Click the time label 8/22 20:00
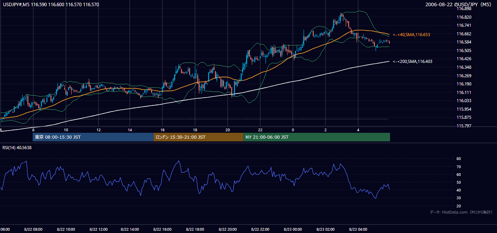 tap(228, 229)
